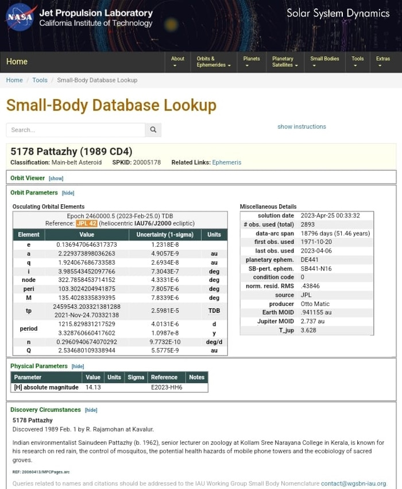Hide the Discovery Circumstances section
The image size is (402, 489).
[x=91, y=410]
